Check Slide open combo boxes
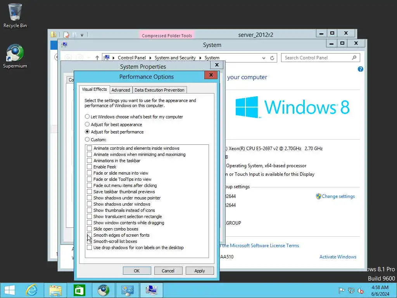The height and width of the screenshot is (298, 397). 90,229
